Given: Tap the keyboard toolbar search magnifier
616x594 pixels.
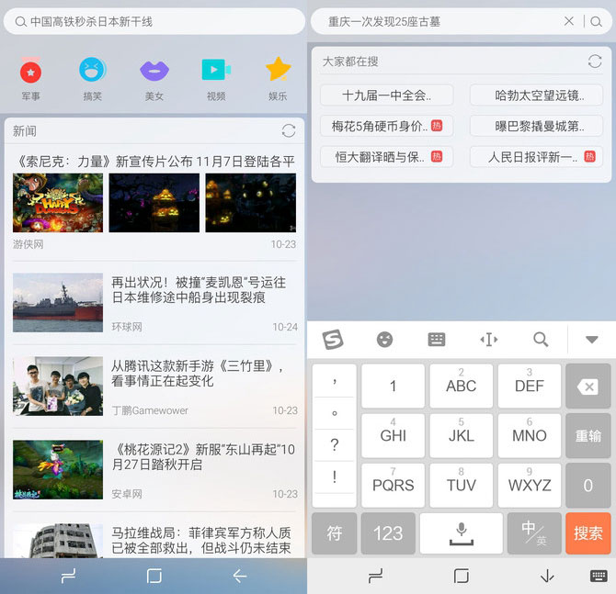Looking at the screenshot, I should (541, 340).
